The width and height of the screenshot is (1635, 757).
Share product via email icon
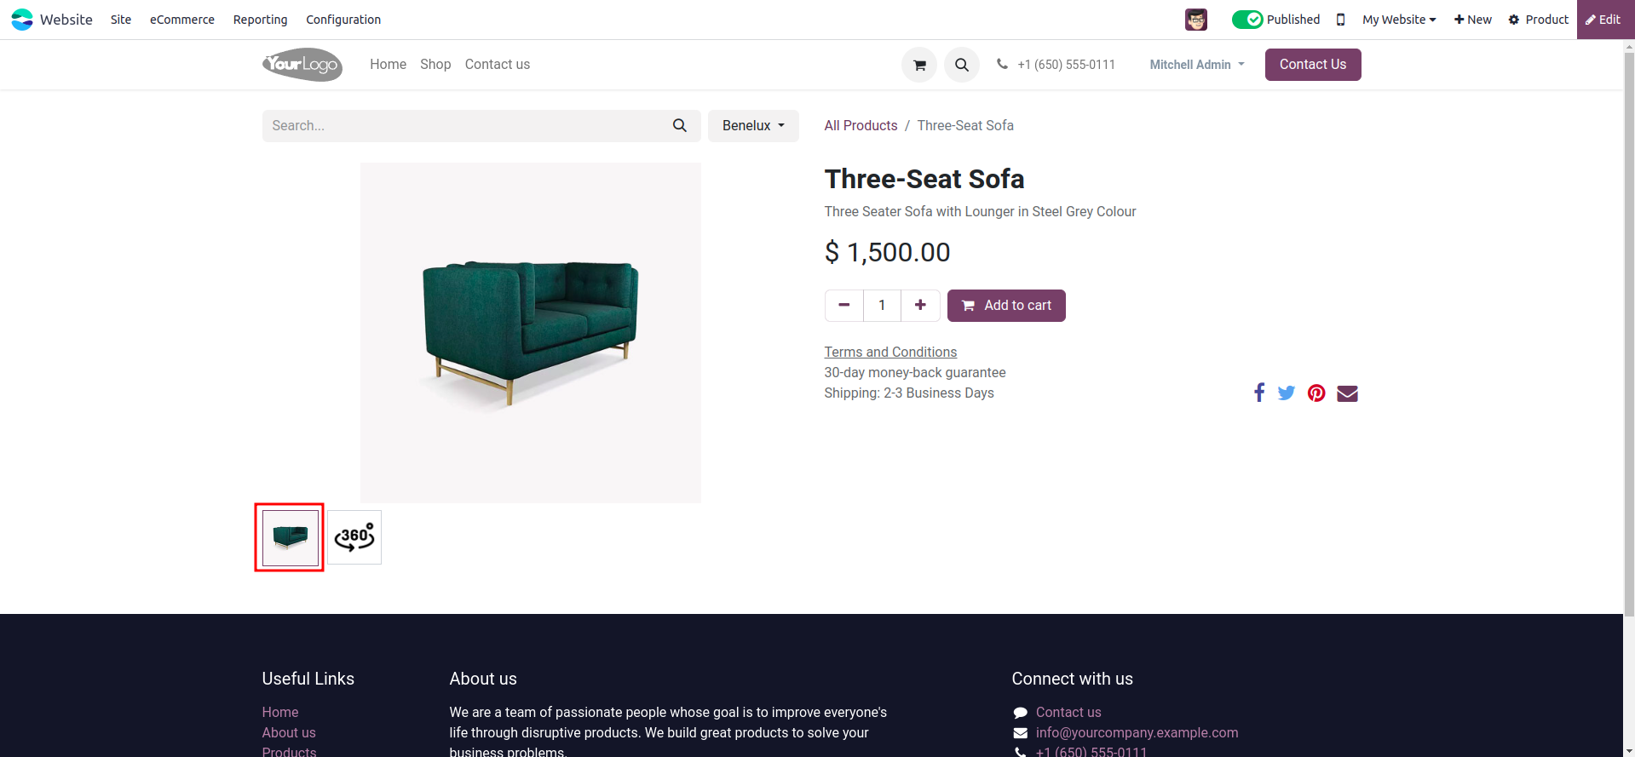1347,393
